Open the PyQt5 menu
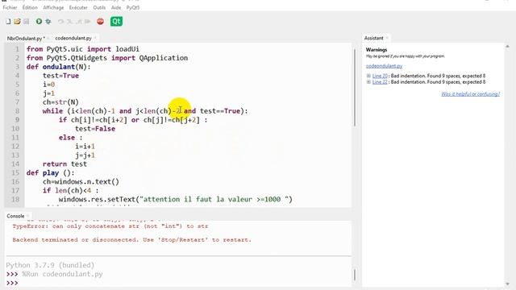The height and width of the screenshot is (290, 516). pyautogui.click(x=133, y=7)
